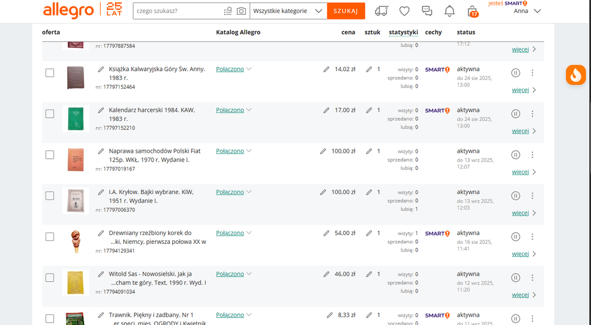
Task: Expand Połączono chevron for Witold Sas
Action: [x=249, y=273]
